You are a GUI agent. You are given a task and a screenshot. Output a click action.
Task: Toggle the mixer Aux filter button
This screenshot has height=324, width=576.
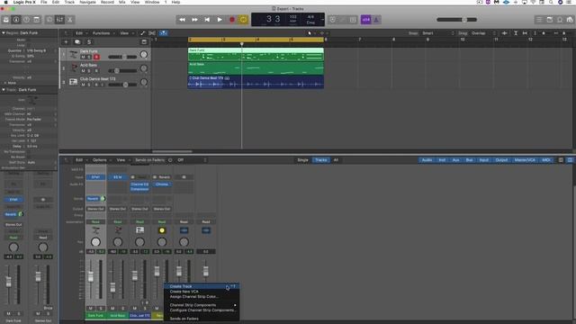pos(456,160)
